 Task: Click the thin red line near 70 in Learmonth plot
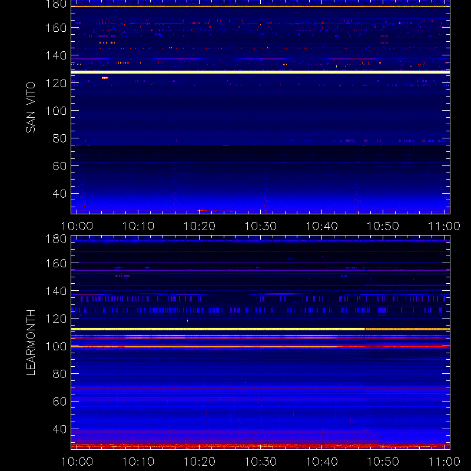(260, 388)
